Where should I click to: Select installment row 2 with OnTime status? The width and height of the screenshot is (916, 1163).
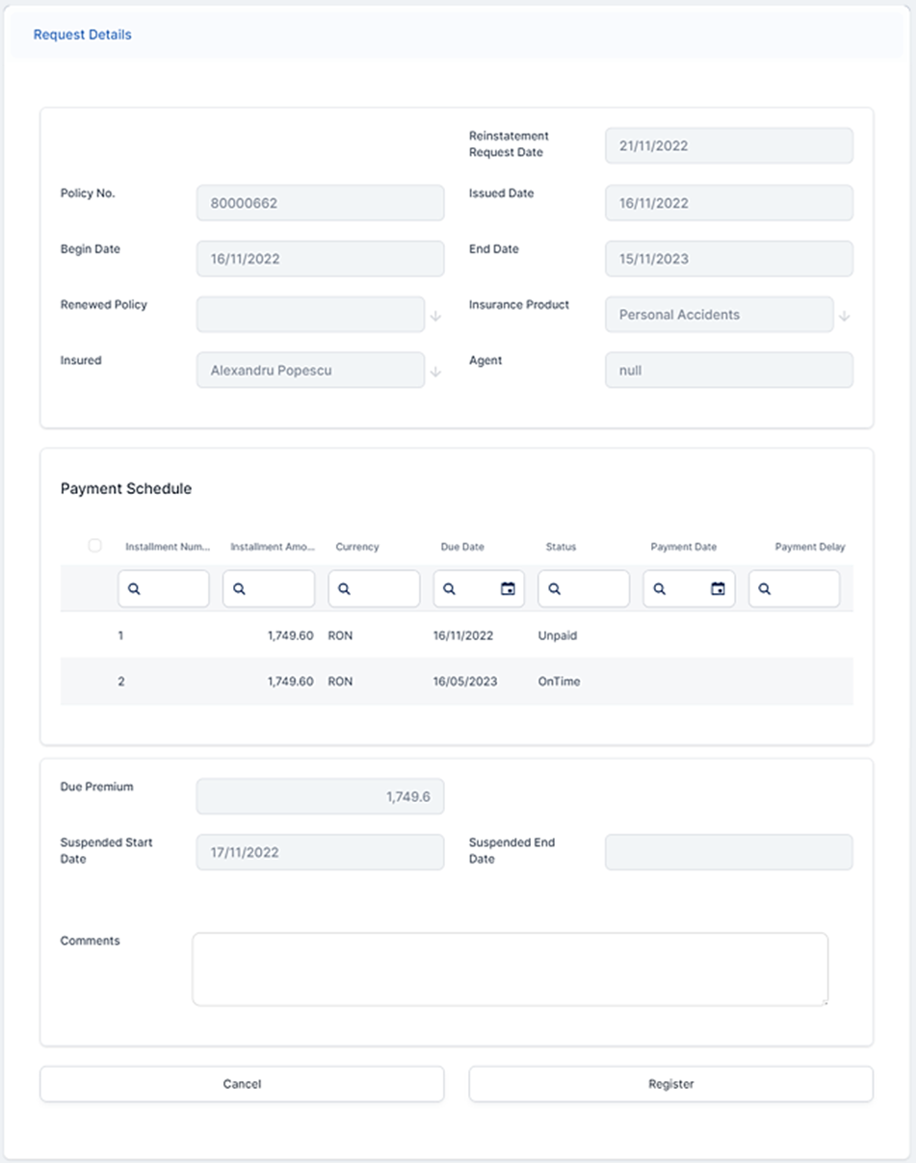457,682
